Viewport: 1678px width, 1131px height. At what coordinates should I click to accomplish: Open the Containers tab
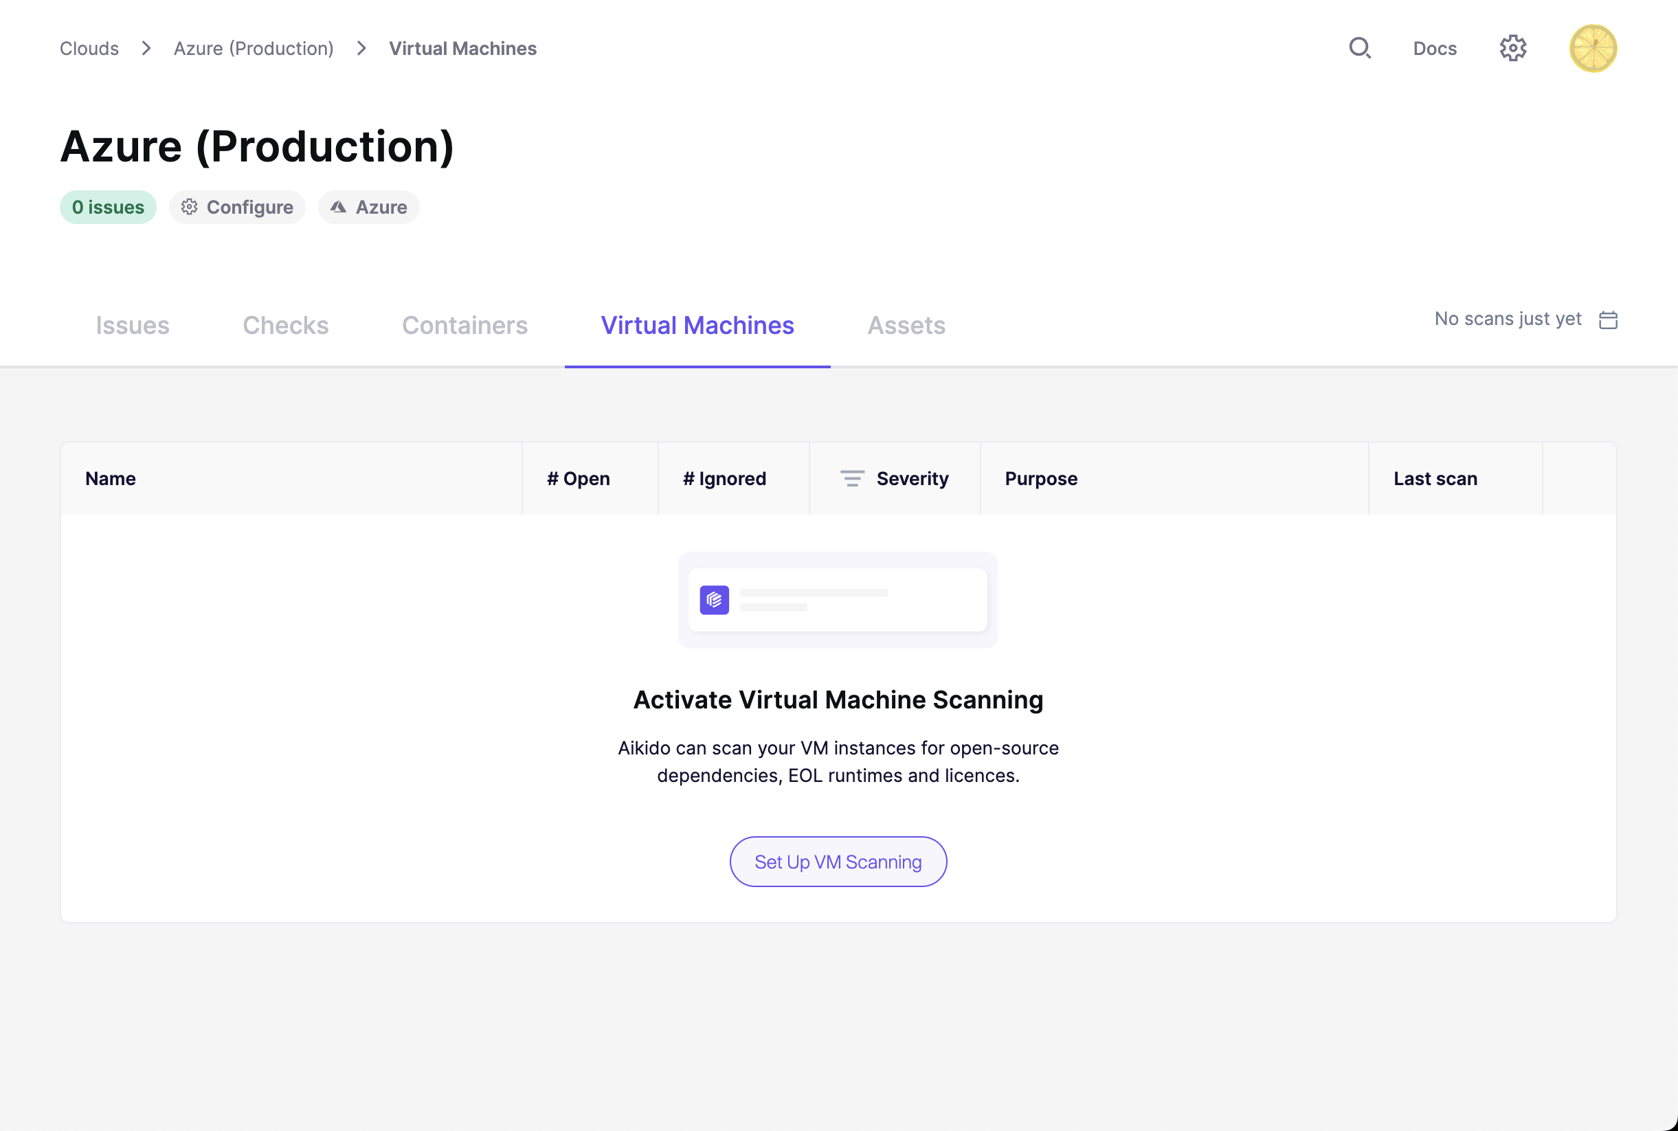[465, 325]
